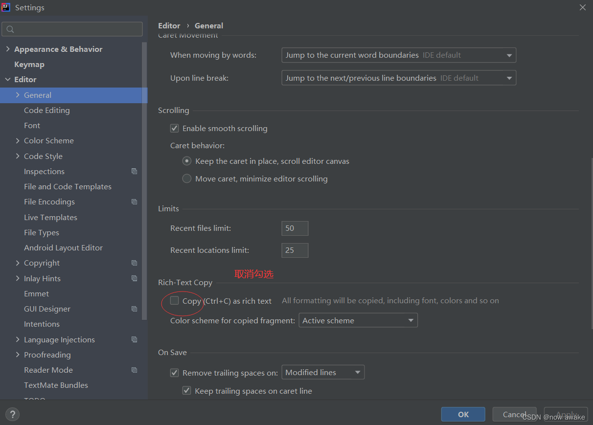Open the TextMate Bundles settings page
The height and width of the screenshot is (425, 593).
[x=56, y=385]
